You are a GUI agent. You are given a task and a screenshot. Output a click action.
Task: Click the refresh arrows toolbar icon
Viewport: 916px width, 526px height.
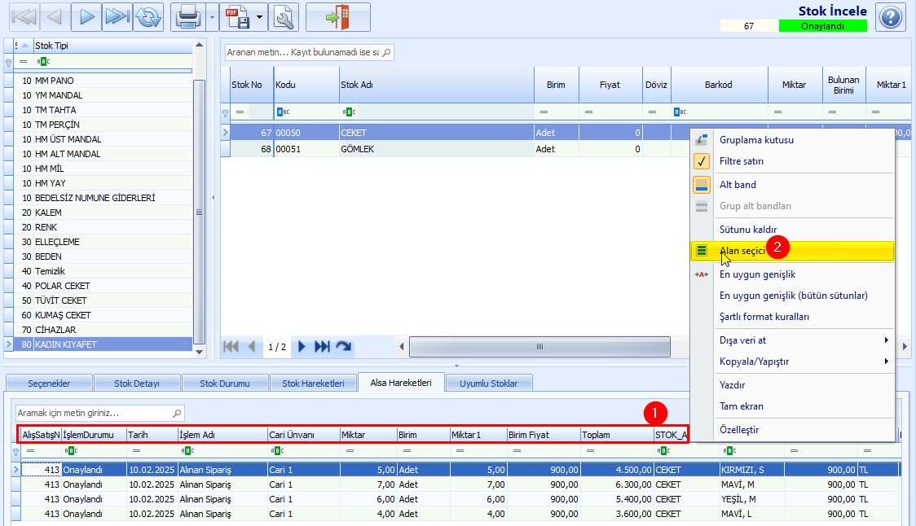pos(148,17)
